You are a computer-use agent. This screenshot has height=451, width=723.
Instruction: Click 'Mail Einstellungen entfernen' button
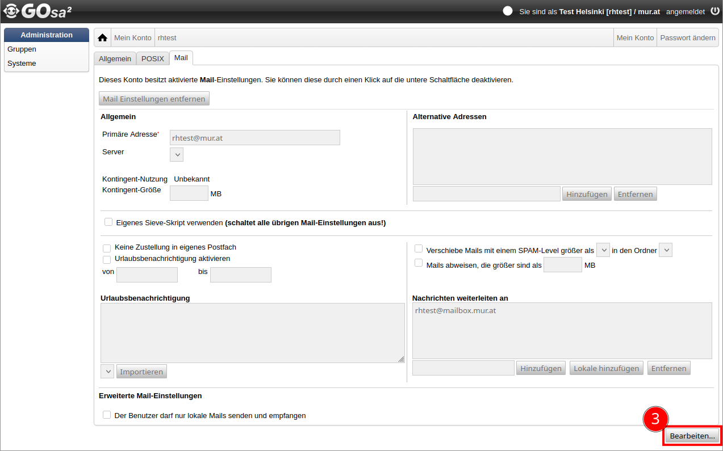pyautogui.click(x=154, y=99)
